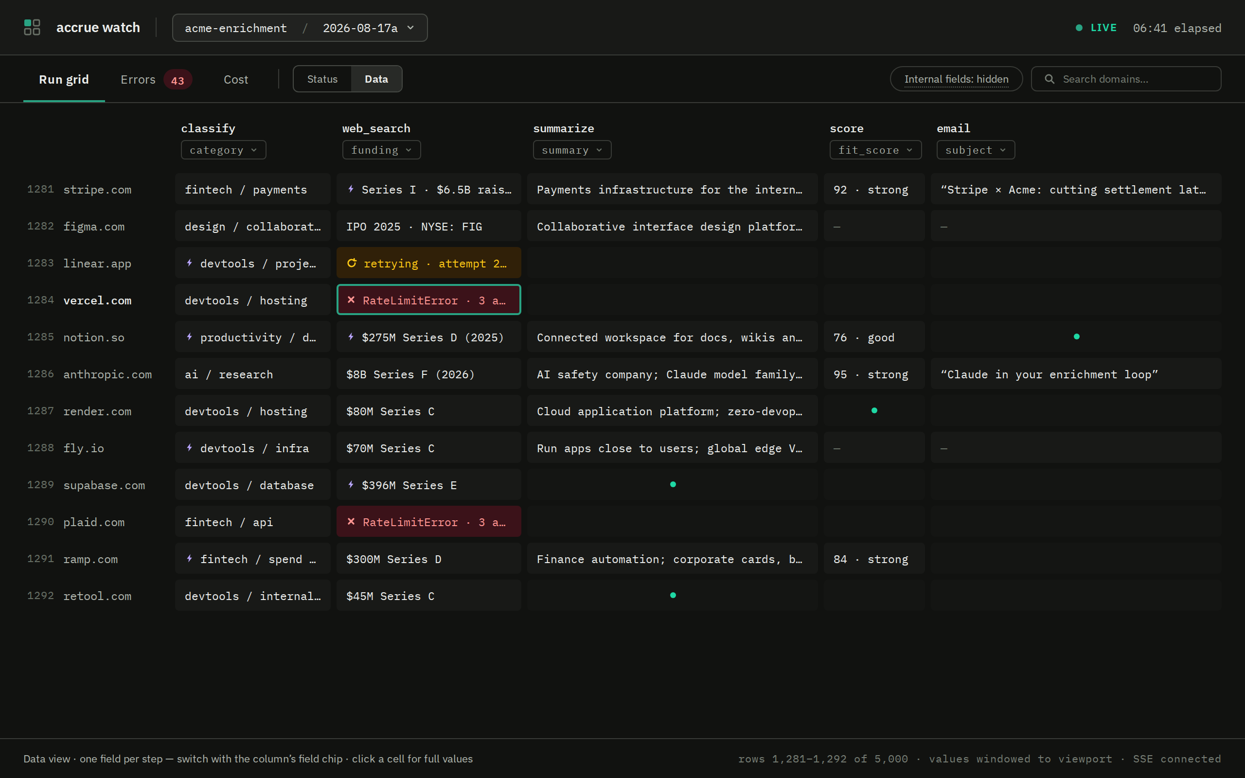Open the score fit_score field dropdown
Screen dimensions: 1245x778
click(x=875, y=150)
